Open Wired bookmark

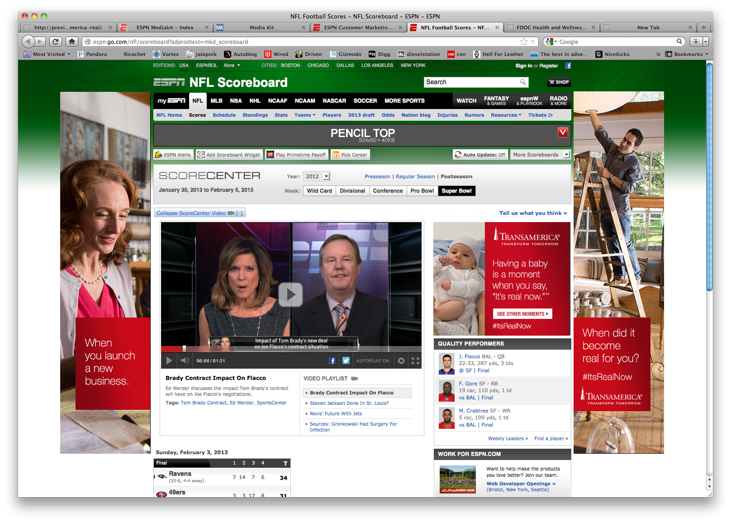276,54
